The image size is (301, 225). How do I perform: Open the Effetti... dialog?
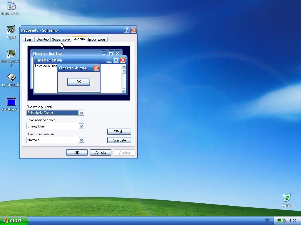click(x=119, y=132)
